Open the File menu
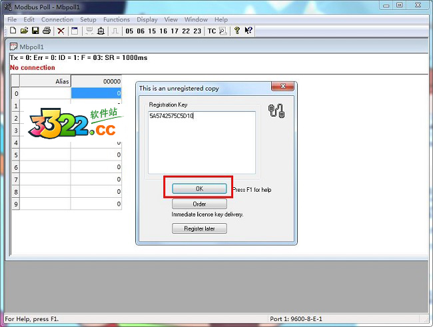The width and height of the screenshot is (433, 327). point(12,19)
